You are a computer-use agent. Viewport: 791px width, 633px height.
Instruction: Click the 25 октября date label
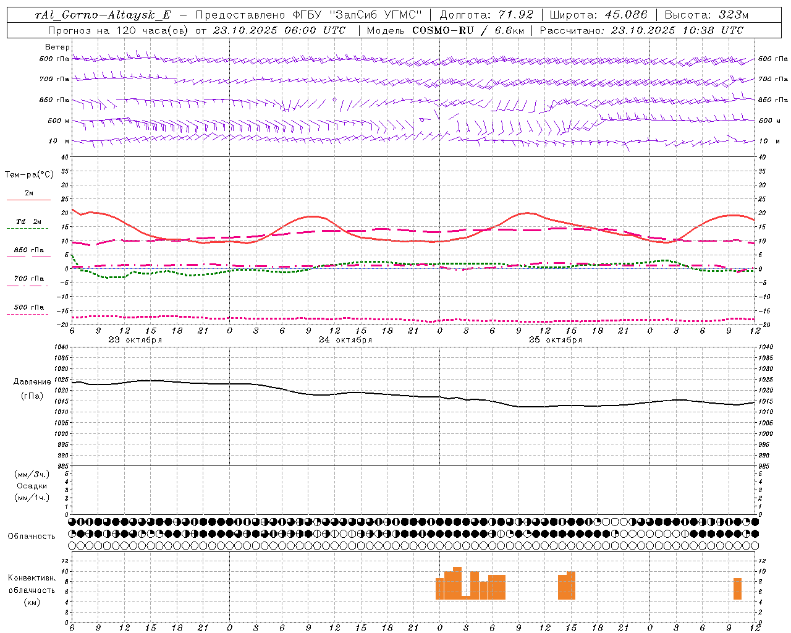556,340
